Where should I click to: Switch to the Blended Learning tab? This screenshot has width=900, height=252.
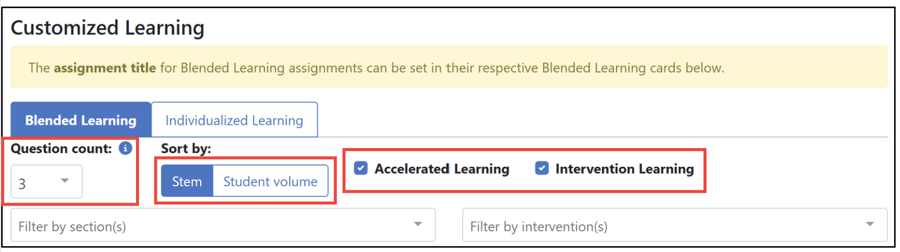pyautogui.click(x=81, y=120)
